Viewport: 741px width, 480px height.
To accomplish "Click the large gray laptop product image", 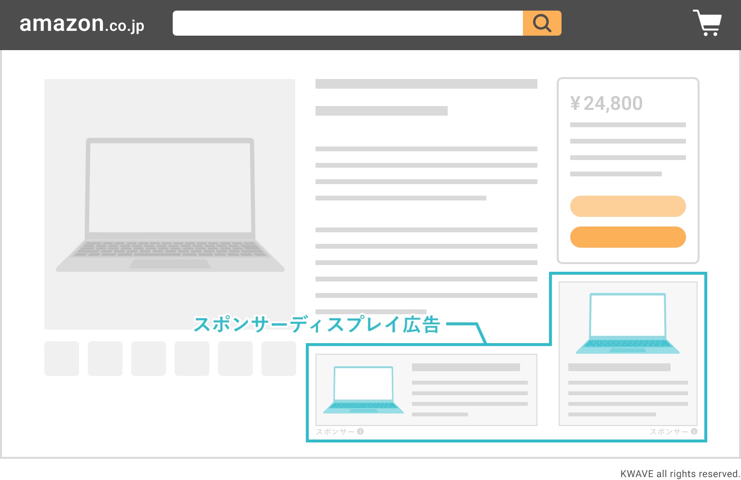I will pyautogui.click(x=170, y=205).
